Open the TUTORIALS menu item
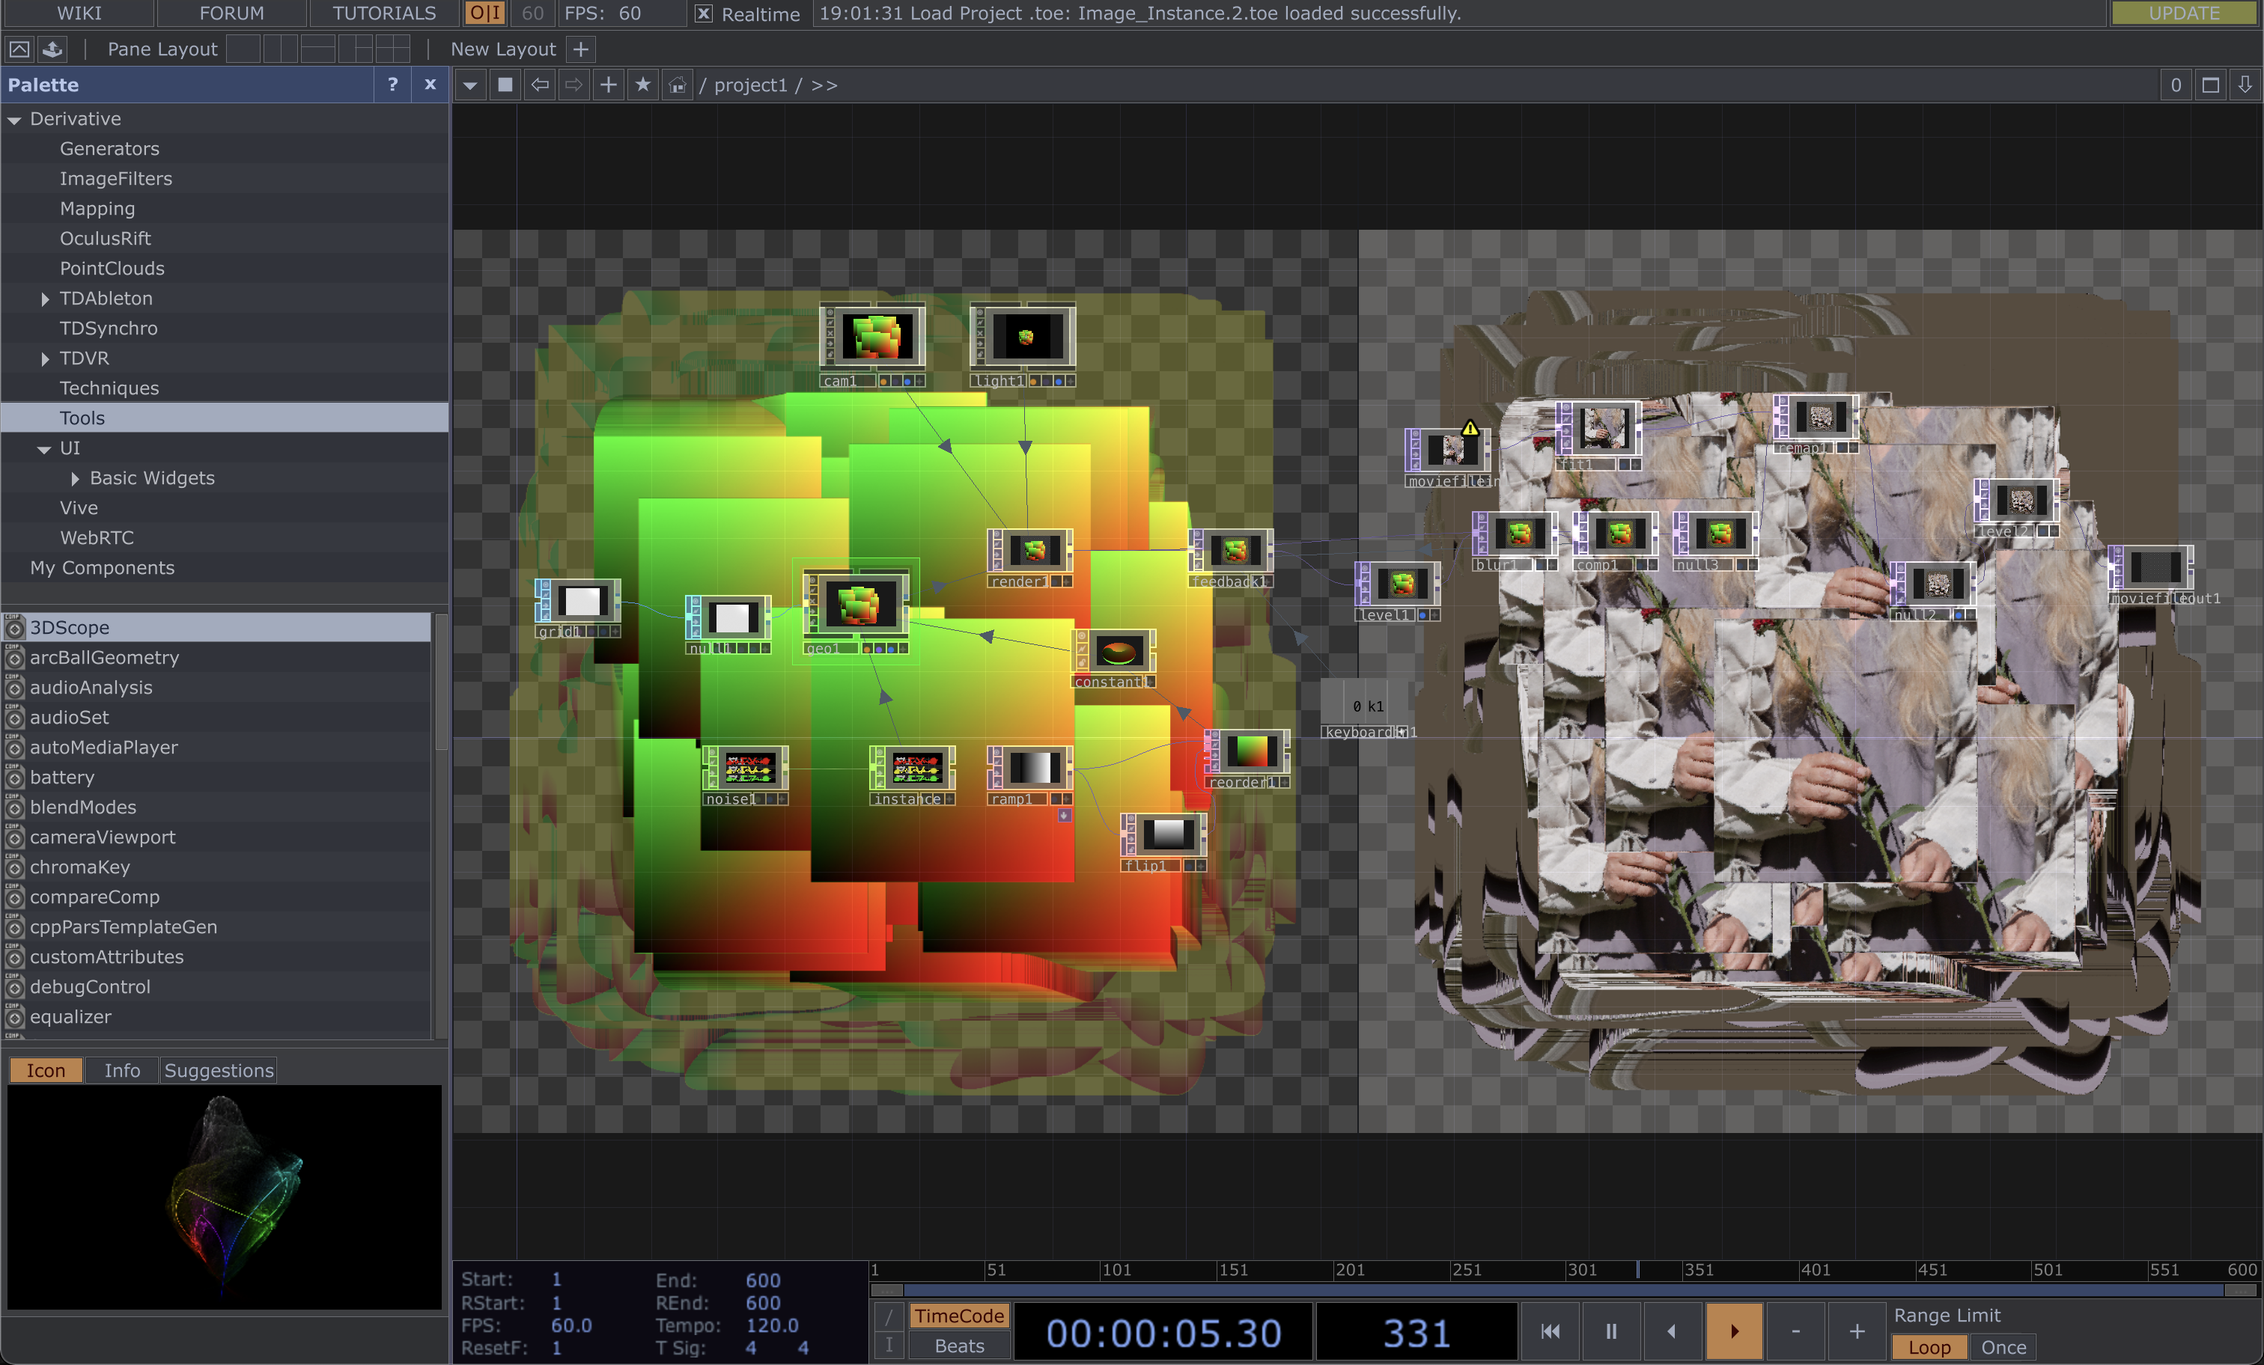Image resolution: width=2264 pixels, height=1365 pixels. (383, 13)
